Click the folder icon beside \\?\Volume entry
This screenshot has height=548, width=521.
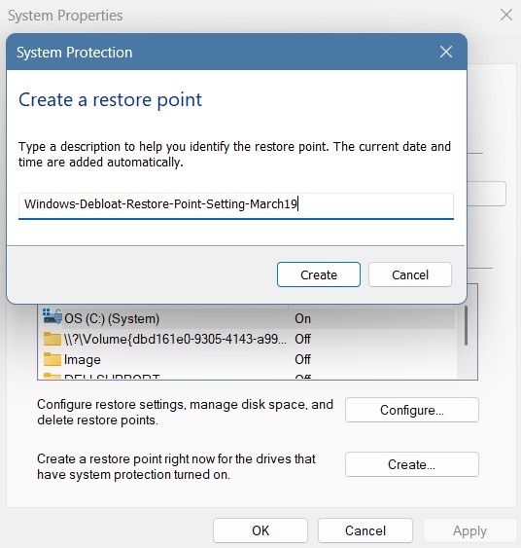52,339
